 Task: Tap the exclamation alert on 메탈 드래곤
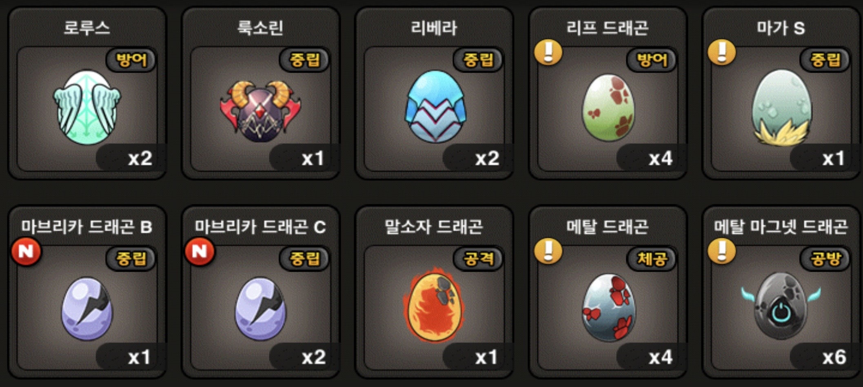(x=548, y=251)
